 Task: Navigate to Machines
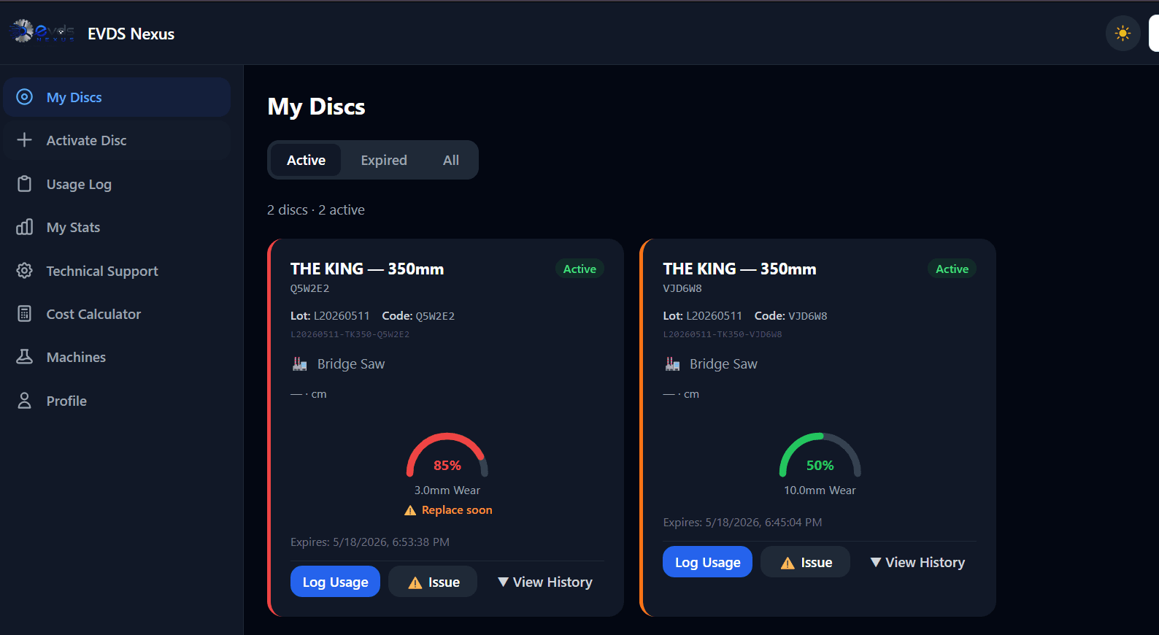117,357
